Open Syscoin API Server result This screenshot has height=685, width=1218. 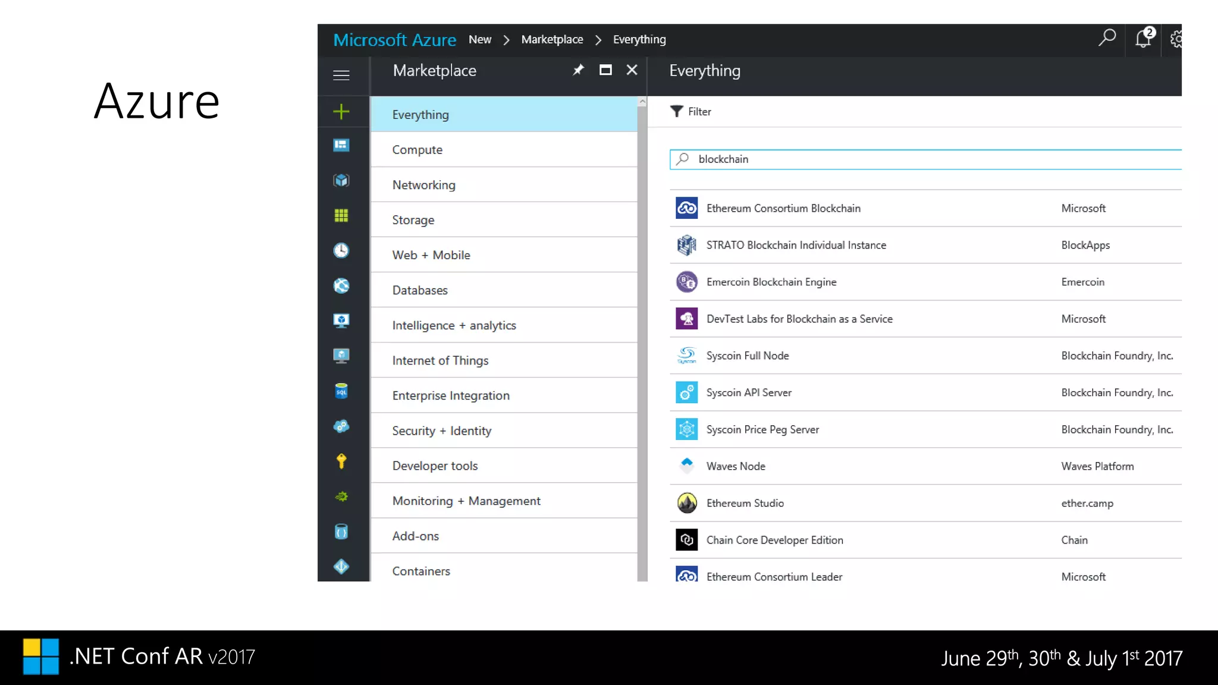tap(925, 392)
